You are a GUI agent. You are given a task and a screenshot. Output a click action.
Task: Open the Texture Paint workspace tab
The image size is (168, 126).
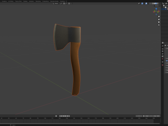click(18, 1)
